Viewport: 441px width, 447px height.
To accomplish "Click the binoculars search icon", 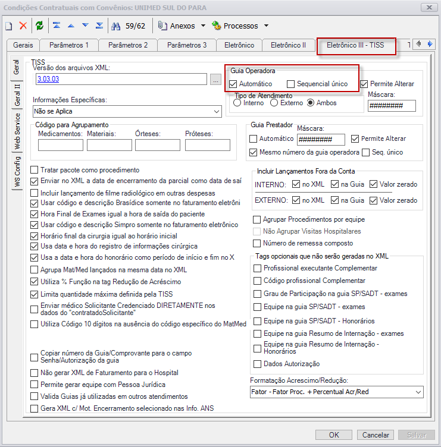I will point(115,26).
